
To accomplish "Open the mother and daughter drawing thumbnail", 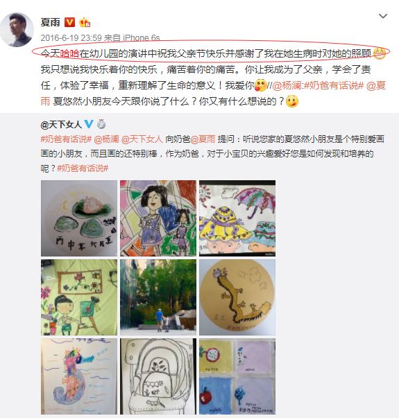I will [158, 218].
